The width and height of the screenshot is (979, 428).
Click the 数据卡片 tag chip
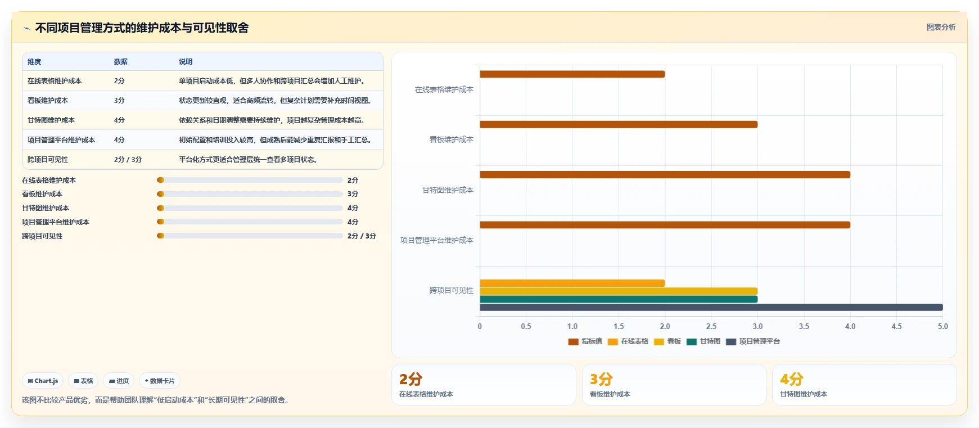click(x=160, y=381)
